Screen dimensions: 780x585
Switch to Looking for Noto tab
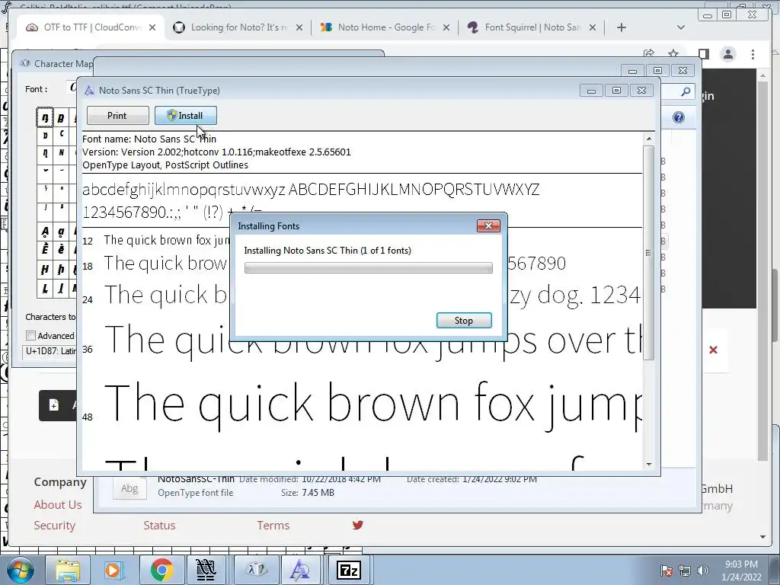(x=238, y=27)
